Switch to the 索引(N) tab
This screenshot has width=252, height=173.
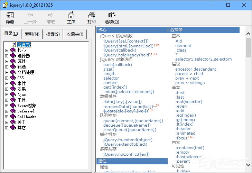tap(32, 34)
